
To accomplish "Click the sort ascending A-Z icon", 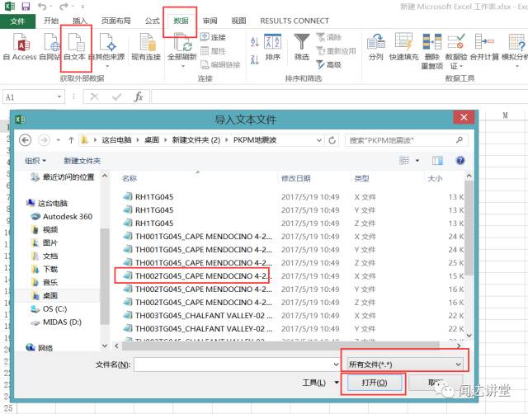I will coord(255,42).
